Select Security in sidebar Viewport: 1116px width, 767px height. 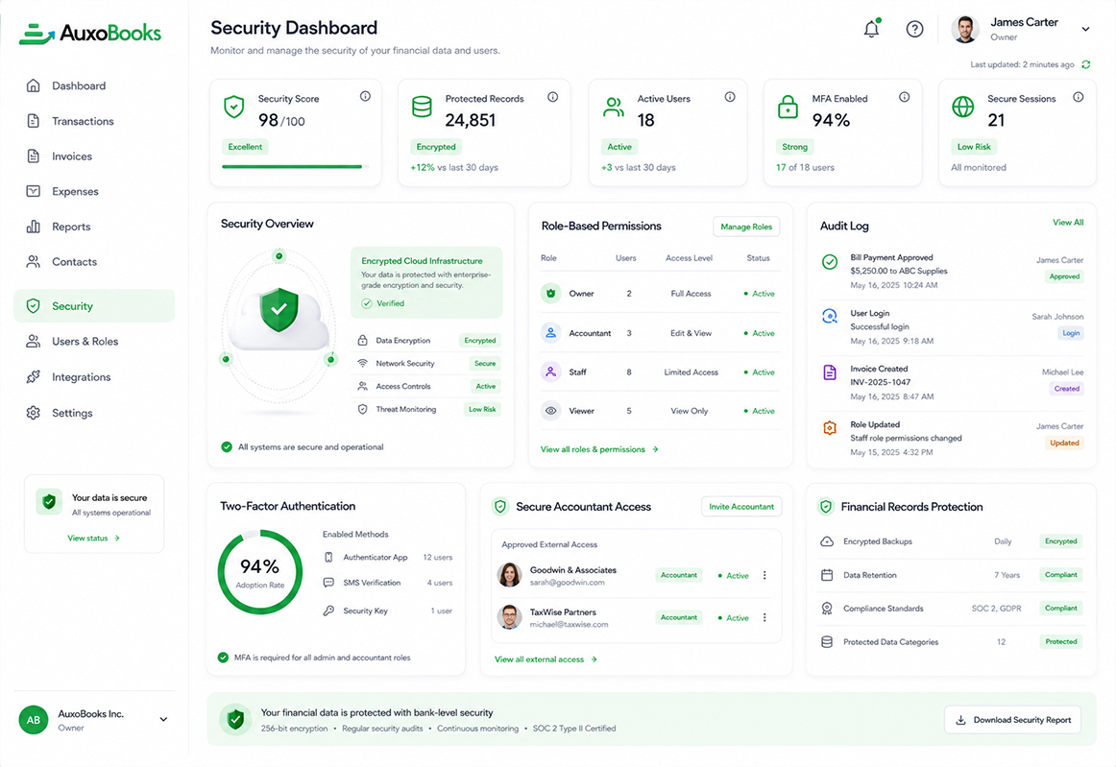pos(94,306)
